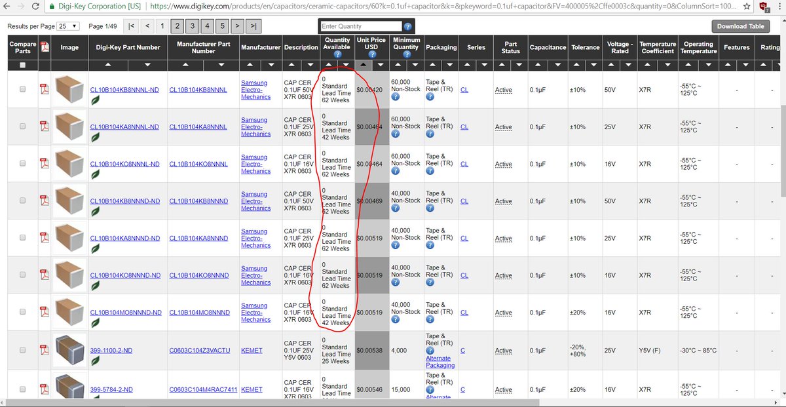Check compare box for CL10B104KA8NNND-ND

[x=23, y=238]
